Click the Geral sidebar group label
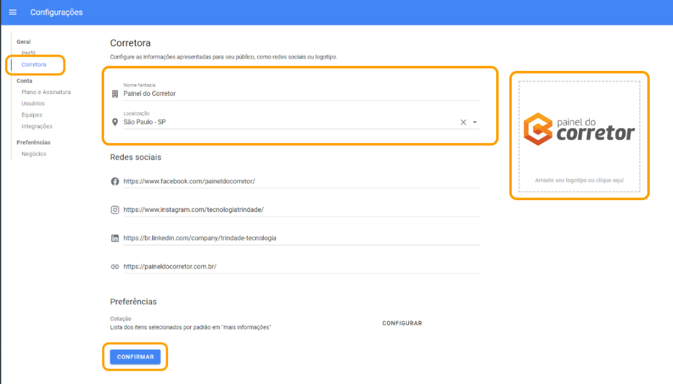This screenshot has height=384, width=673. click(24, 41)
